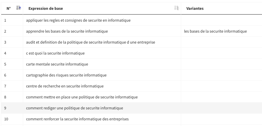This screenshot has width=262, height=126.
Task: Click variant les bases de la securite informatique
Action: pos(215,31)
